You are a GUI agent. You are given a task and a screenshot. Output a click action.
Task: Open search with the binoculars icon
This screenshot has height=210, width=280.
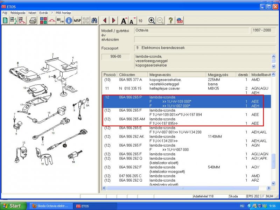point(94,21)
